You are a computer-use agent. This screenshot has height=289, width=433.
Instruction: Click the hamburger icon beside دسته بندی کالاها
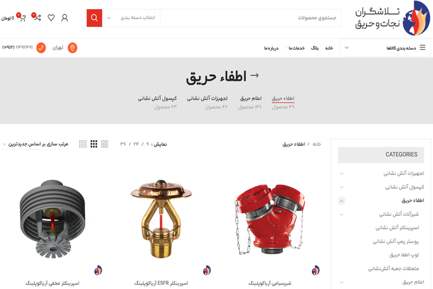tap(422, 48)
